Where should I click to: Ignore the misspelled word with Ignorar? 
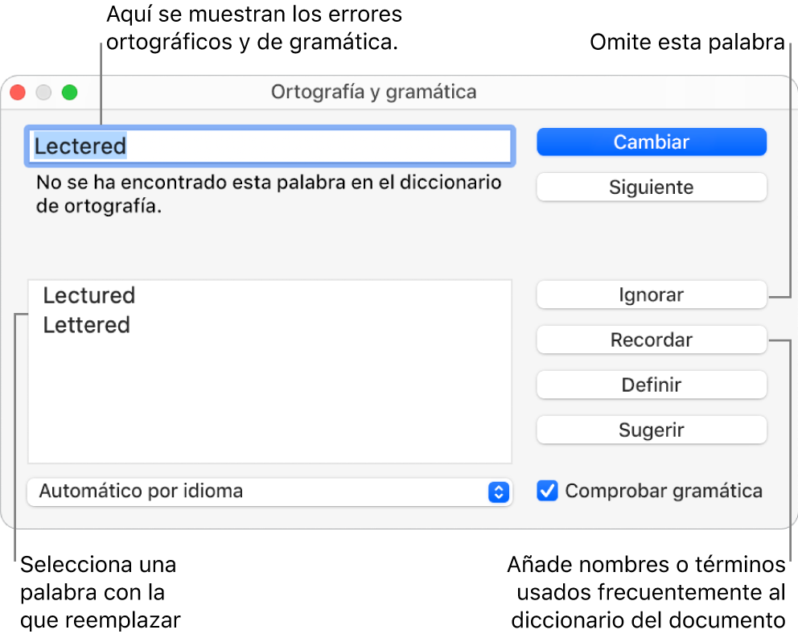[x=652, y=294]
